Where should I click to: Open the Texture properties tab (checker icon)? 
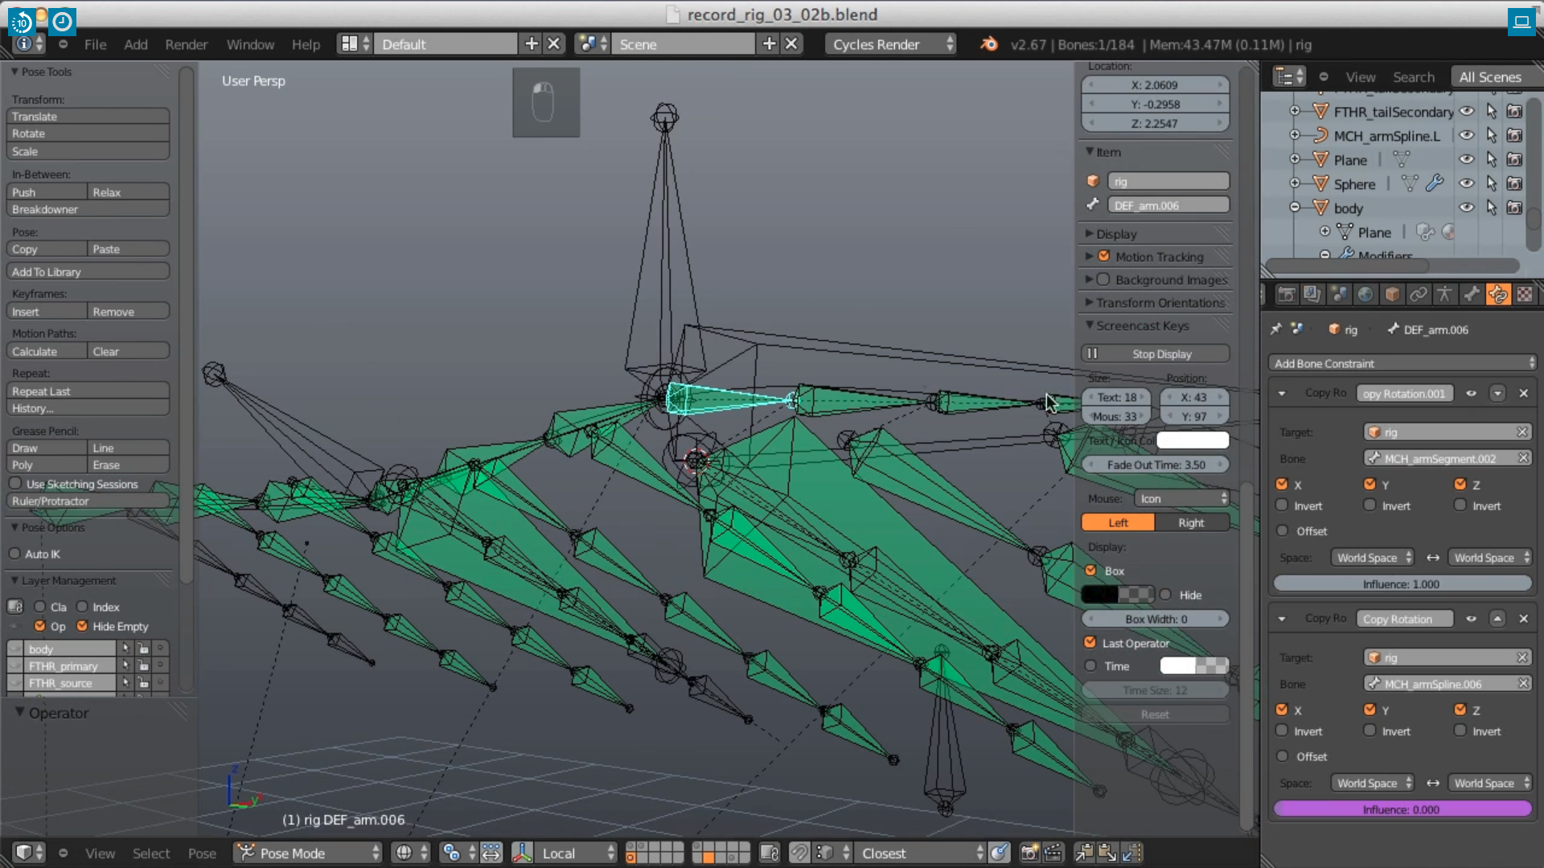[x=1524, y=295]
